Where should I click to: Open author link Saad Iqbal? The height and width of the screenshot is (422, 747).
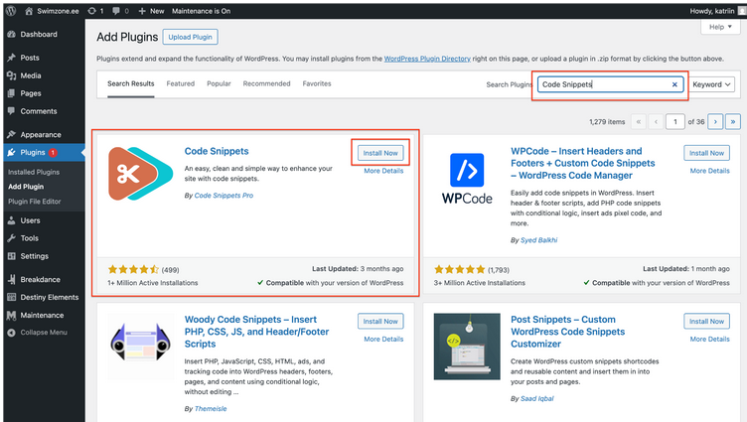(536, 398)
